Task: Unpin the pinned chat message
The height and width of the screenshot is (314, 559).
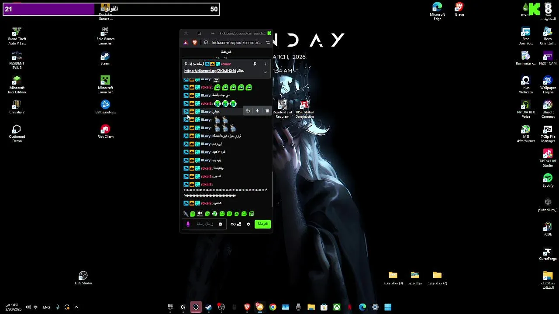Action: click(x=255, y=64)
